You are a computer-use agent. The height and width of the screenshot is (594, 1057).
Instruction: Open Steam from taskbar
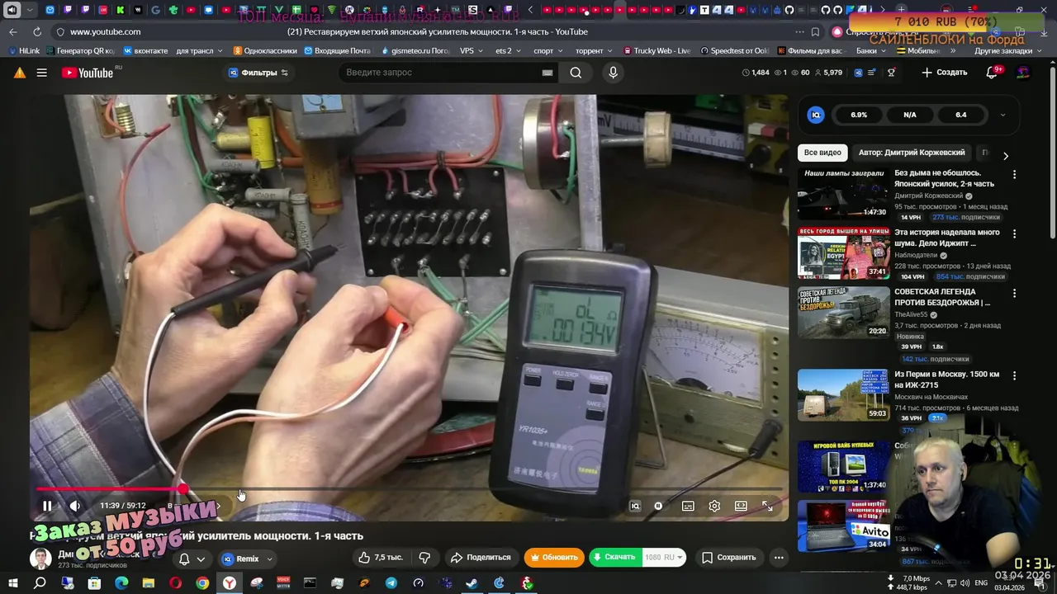[x=472, y=583]
